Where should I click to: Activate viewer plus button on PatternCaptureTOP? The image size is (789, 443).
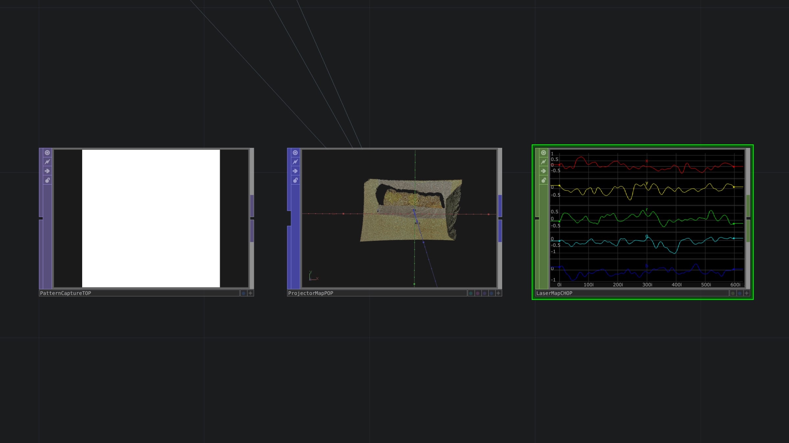pyautogui.click(x=251, y=293)
